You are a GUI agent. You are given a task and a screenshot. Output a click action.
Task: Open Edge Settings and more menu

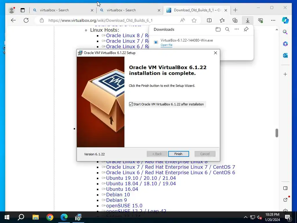[273, 20]
